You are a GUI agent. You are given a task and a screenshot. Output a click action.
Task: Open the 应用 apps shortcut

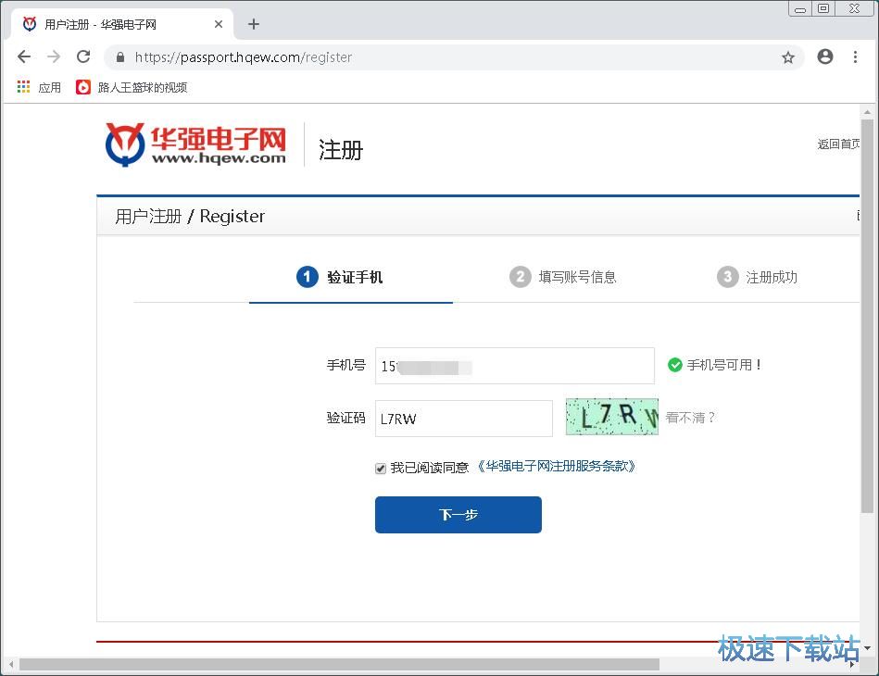[x=39, y=87]
